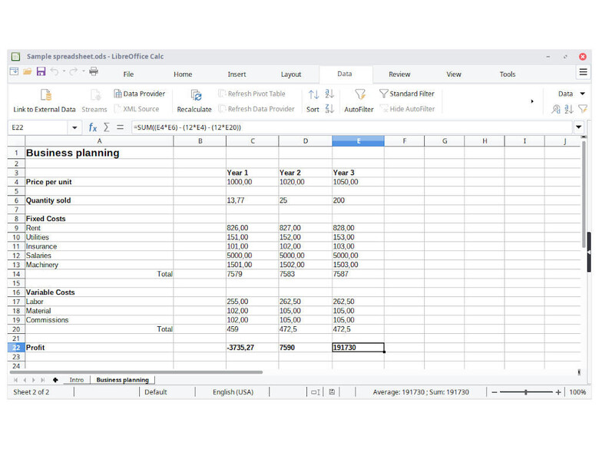This screenshot has width=599, height=449.
Task: Click English (USA) language in status bar
Action: (x=233, y=392)
